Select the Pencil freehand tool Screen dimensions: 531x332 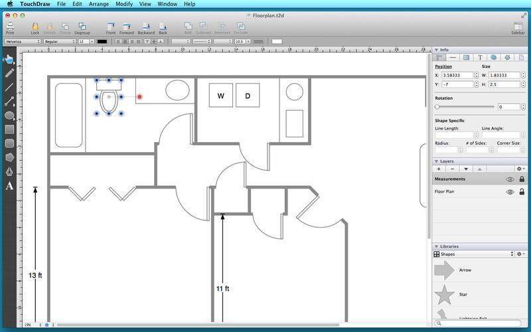click(x=9, y=73)
